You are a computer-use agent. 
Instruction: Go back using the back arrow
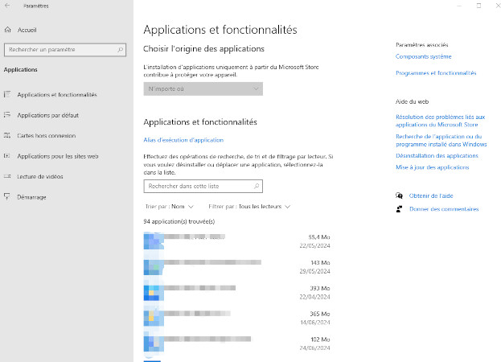point(7,6)
